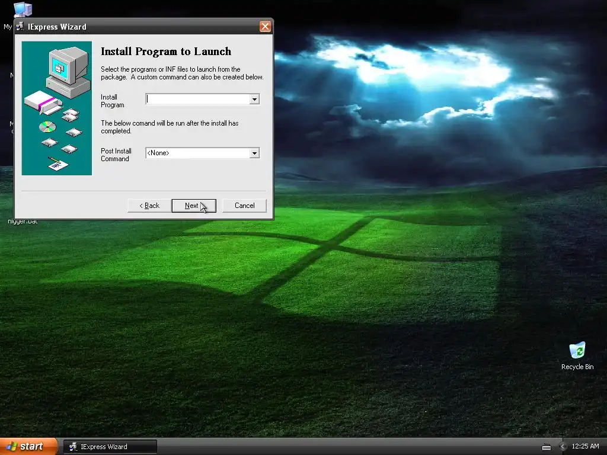Expand the Post Install Command dropdown
Viewport: 607px width, 455px height.
[x=254, y=153]
